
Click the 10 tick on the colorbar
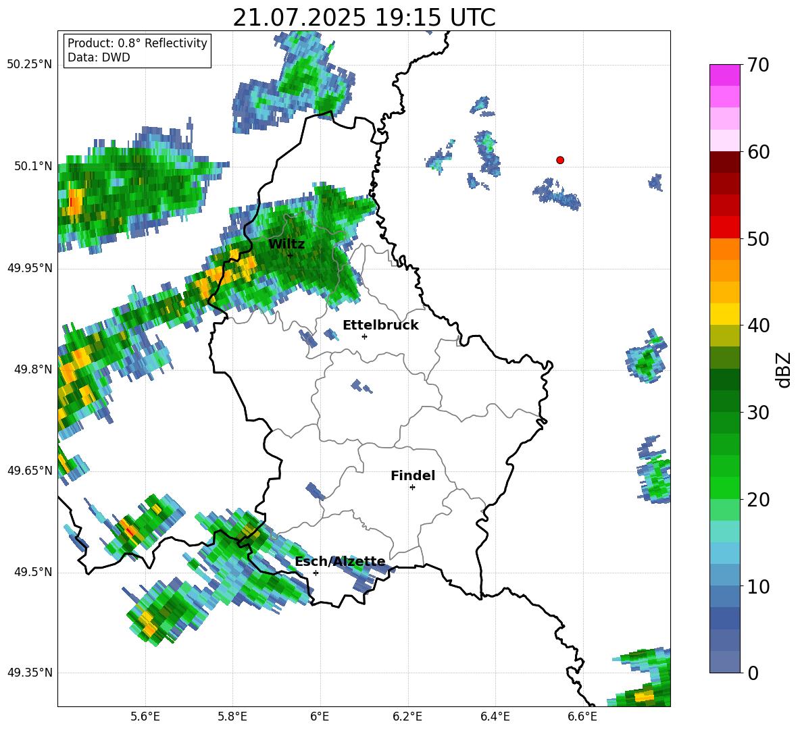pyautogui.click(x=758, y=586)
